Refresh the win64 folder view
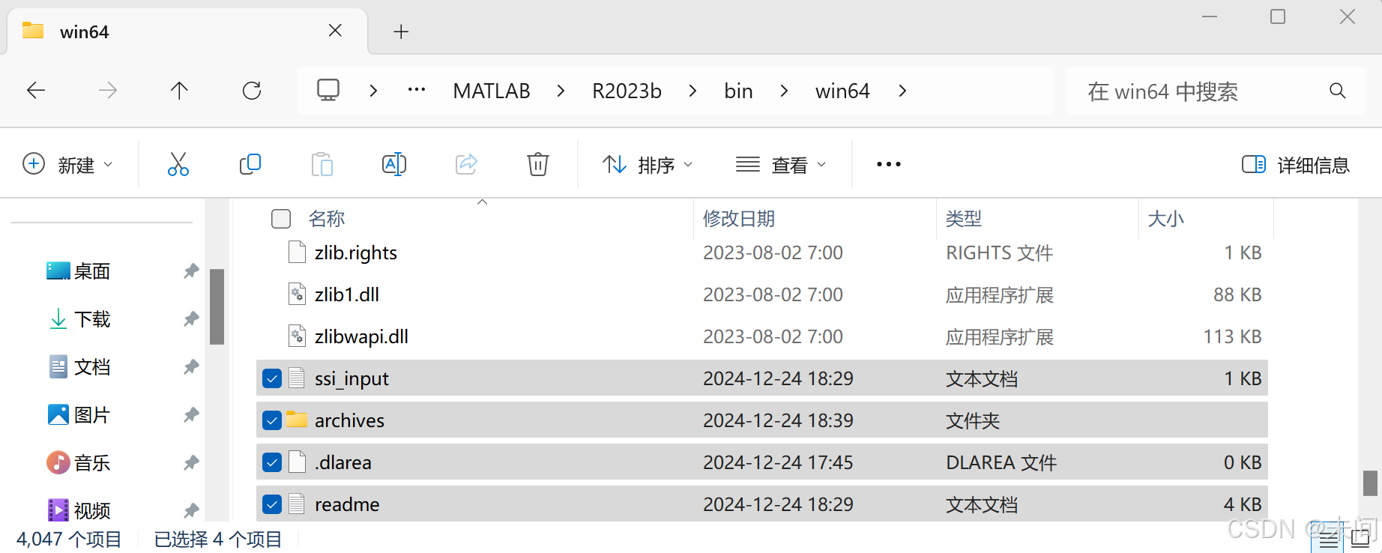The width and height of the screenshot is (1382, 553). pos(252,91)
